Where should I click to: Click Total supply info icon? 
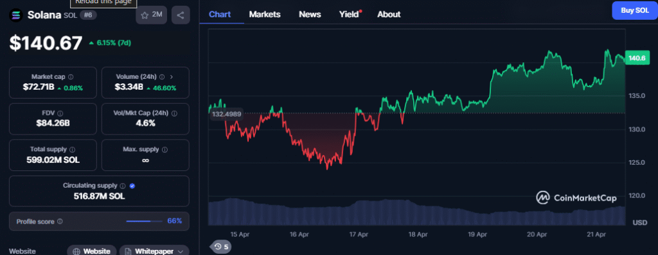(72, 149)
